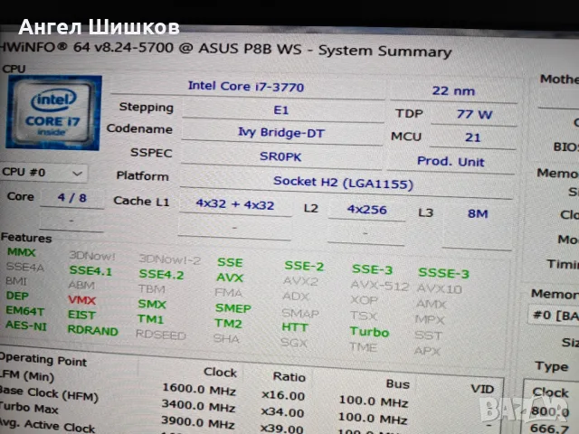The height and width of the screenshot is (434, 579).
Task: Open the CPU #0 selector dropdown
Action: [x=43, y=173]
